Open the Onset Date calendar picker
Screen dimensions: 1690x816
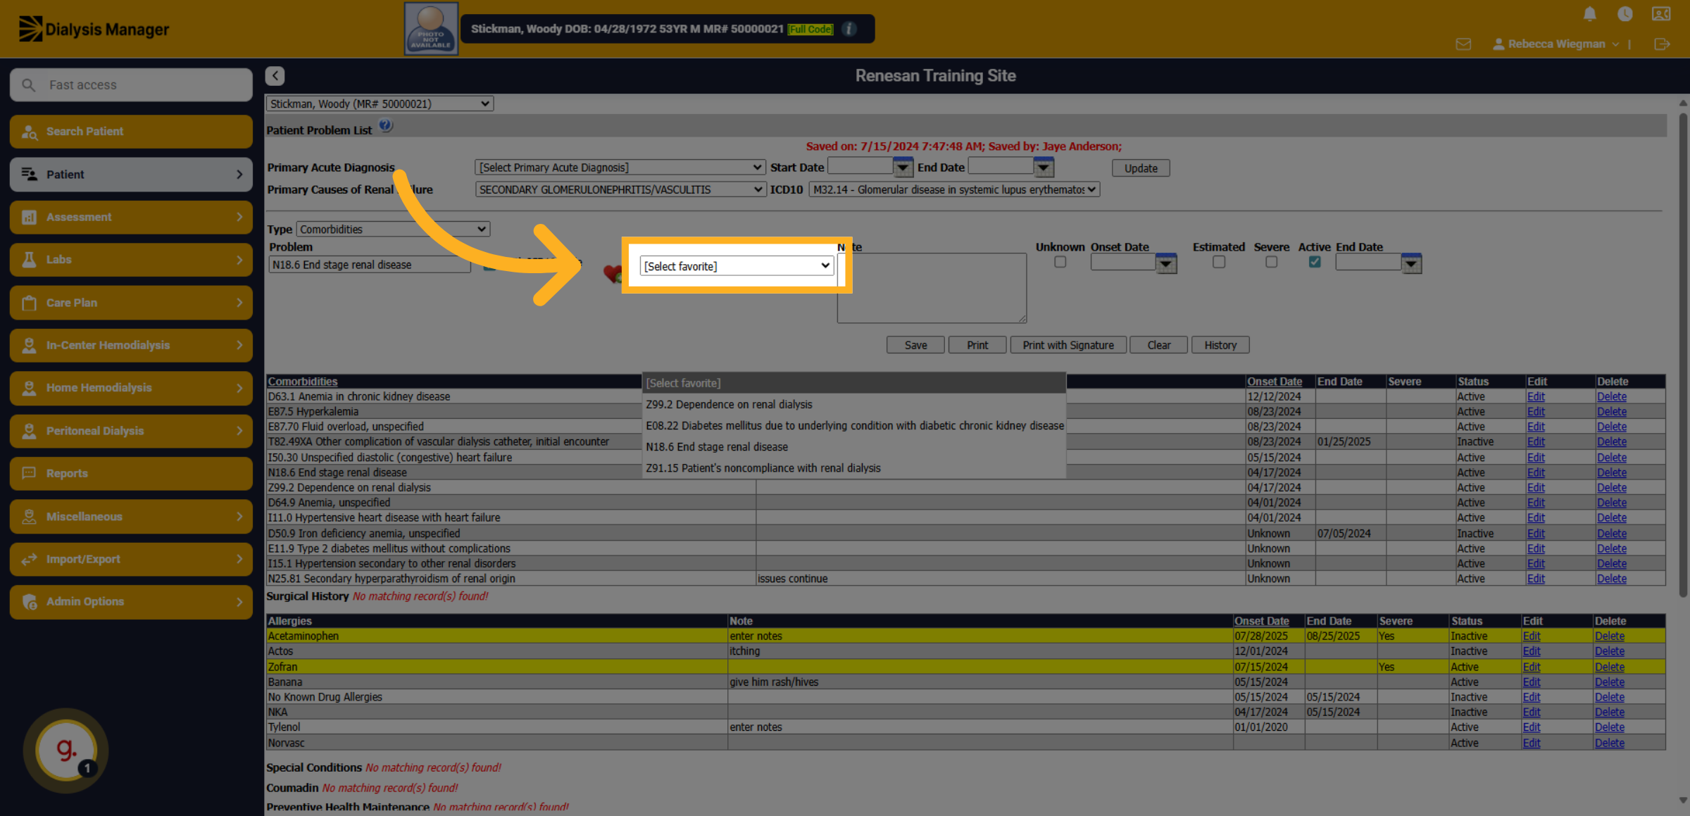pos(1166,264)
